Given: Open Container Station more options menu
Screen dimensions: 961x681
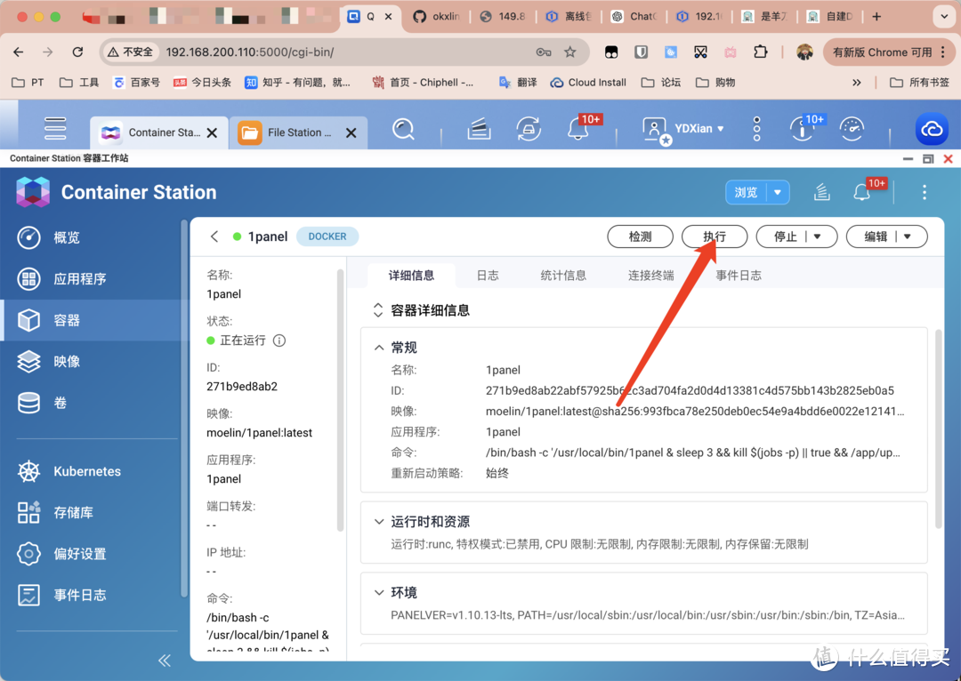Looking at the screenshot, I should click(x=925, y=192).
